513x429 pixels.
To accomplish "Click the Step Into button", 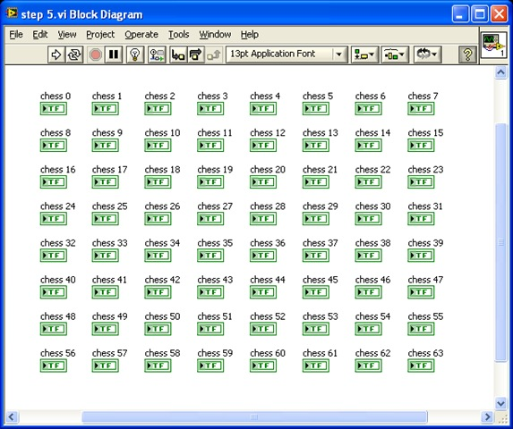I will [x=178, y=55].
